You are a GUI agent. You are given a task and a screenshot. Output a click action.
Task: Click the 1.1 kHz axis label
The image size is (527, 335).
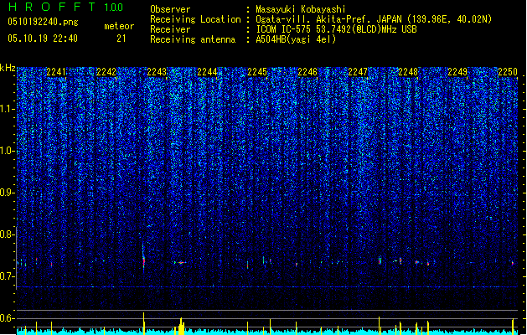click(7, 109)
